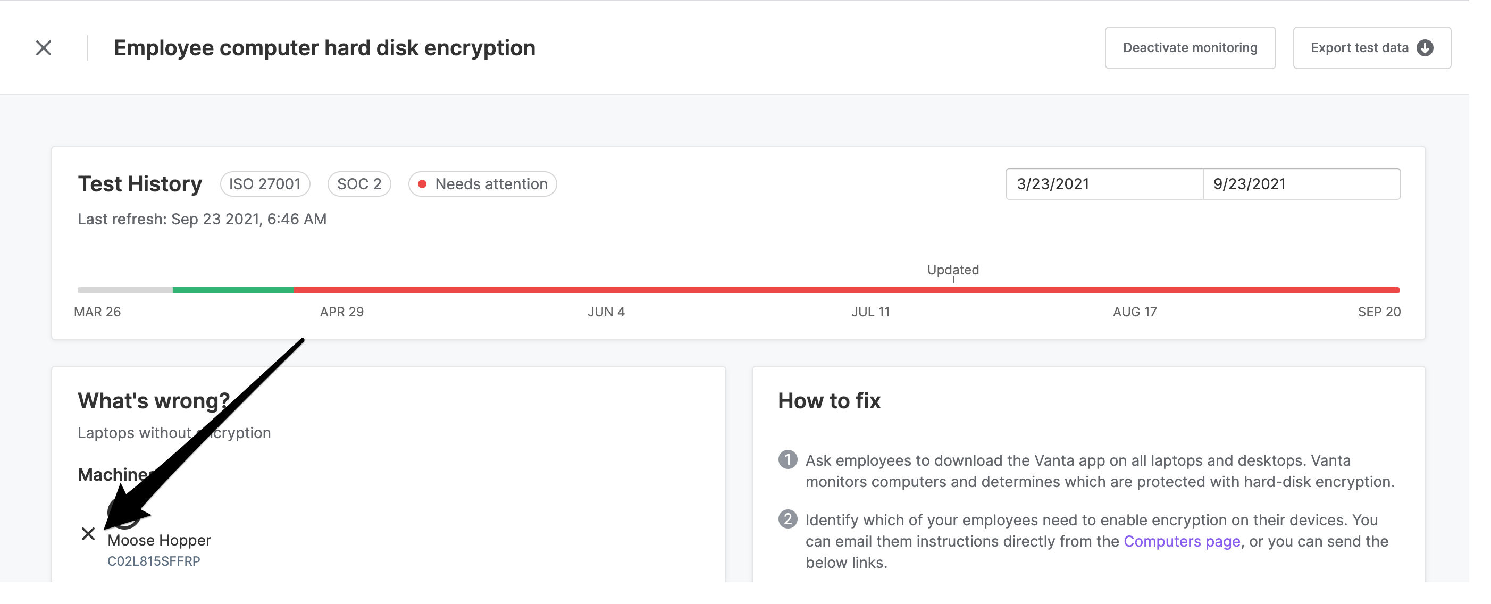Open machine serial C02L815SFFRP
This screenshot has width=1491, height=604.
(153, 560)
